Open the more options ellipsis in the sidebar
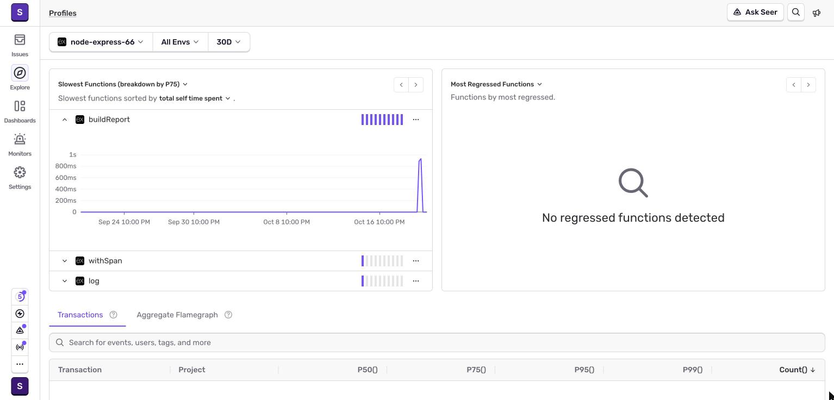This screenshot has width=834, height=400. tap(20, 364)
